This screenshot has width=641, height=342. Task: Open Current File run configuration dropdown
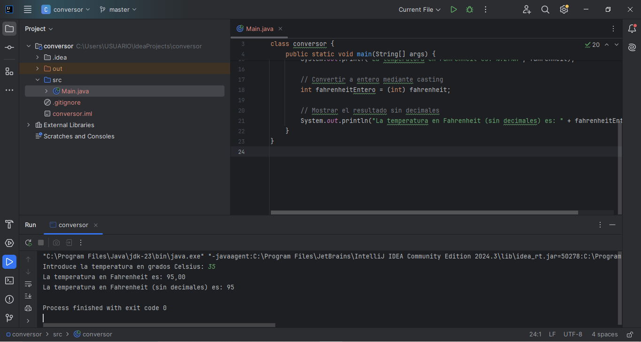(420, 9)
